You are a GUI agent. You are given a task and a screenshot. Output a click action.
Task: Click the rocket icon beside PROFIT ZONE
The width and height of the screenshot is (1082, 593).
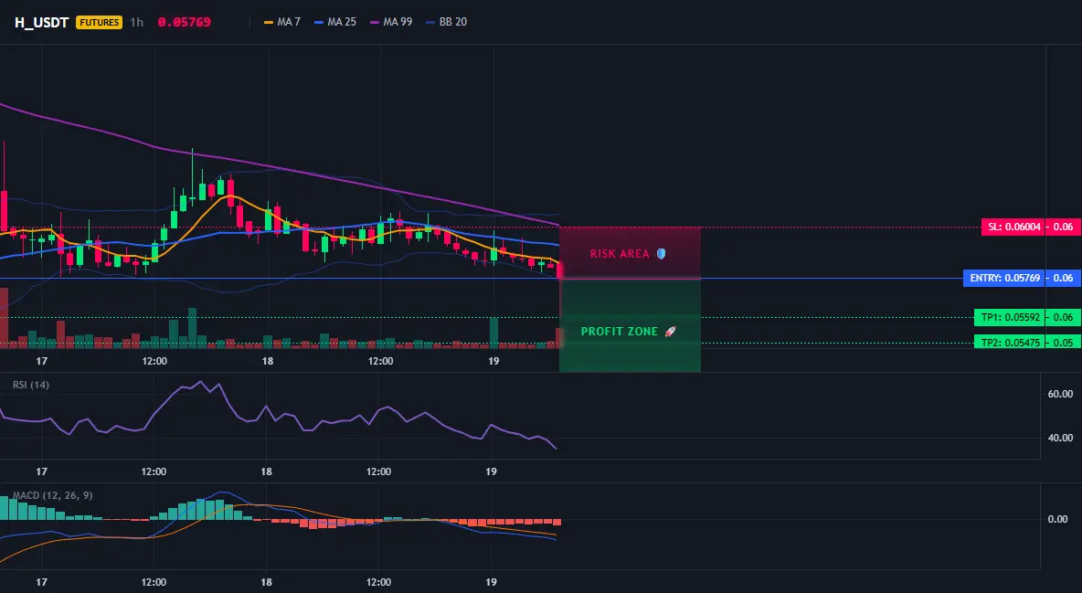click(x=670, y=332)
